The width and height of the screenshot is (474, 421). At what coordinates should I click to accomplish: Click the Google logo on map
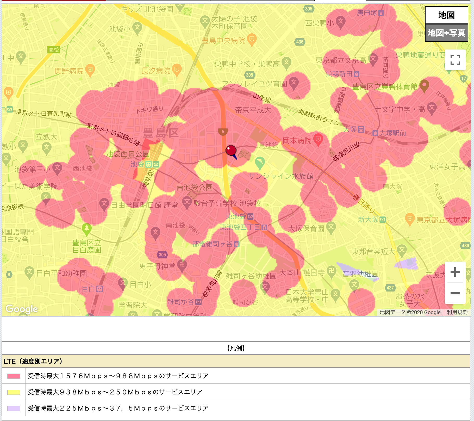point(22,309)
